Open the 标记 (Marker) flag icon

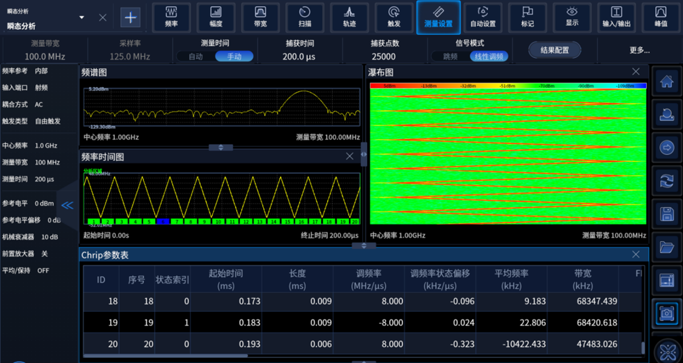click(x=527, y=17)
